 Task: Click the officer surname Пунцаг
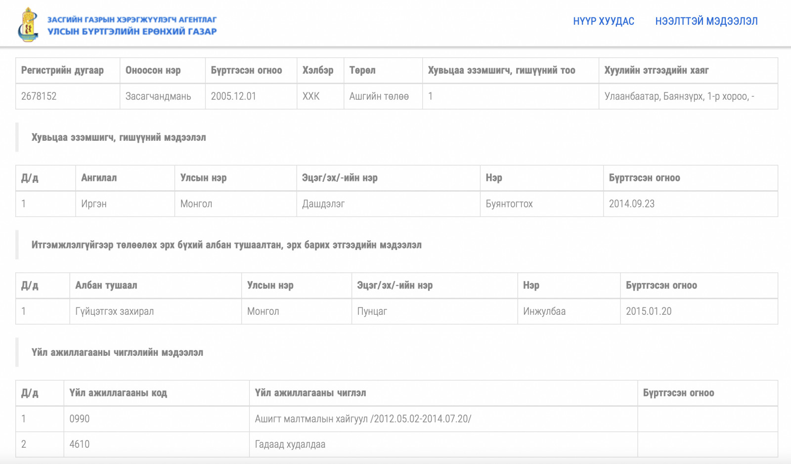372,311
